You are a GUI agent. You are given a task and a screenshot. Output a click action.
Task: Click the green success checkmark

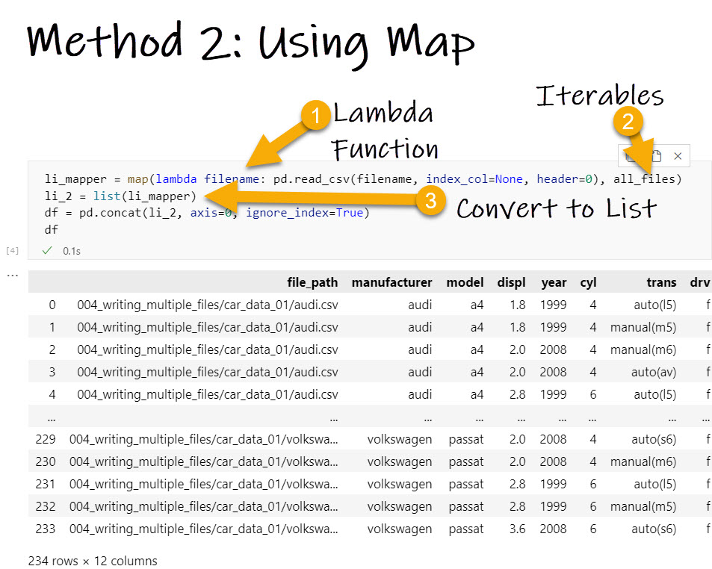click(46, 251)
